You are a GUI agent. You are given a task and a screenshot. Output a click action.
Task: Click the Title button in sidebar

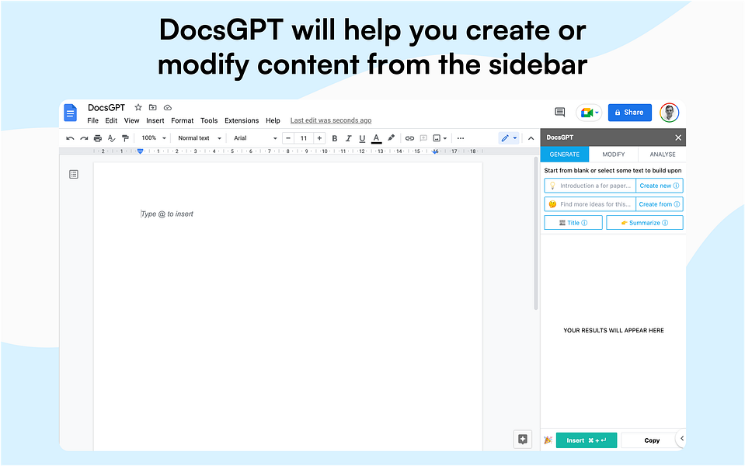[573, 223]
